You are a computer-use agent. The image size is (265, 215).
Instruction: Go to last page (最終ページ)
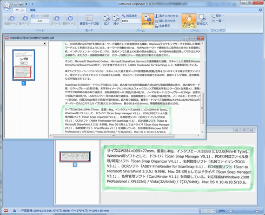click(x=69, y=20)
